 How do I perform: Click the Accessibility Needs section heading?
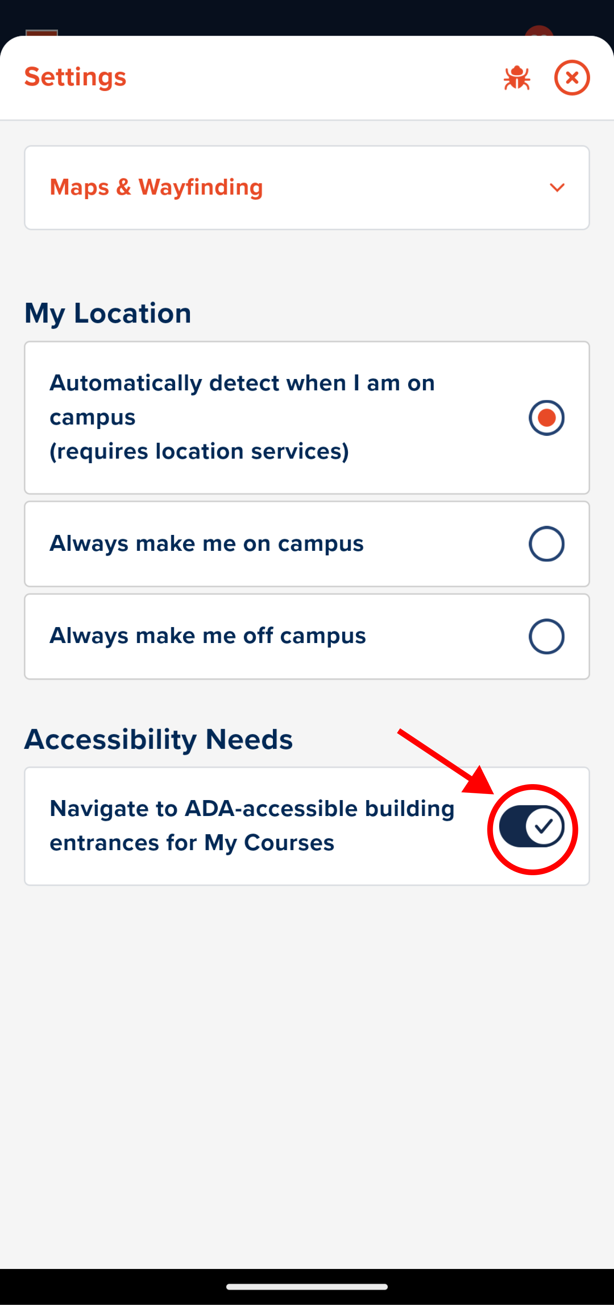coord(158,739)
